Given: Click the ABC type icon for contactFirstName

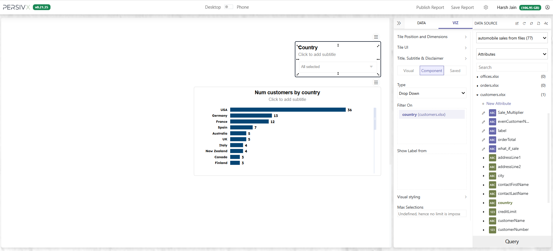Looking at the screenshot, I should 492,185.
